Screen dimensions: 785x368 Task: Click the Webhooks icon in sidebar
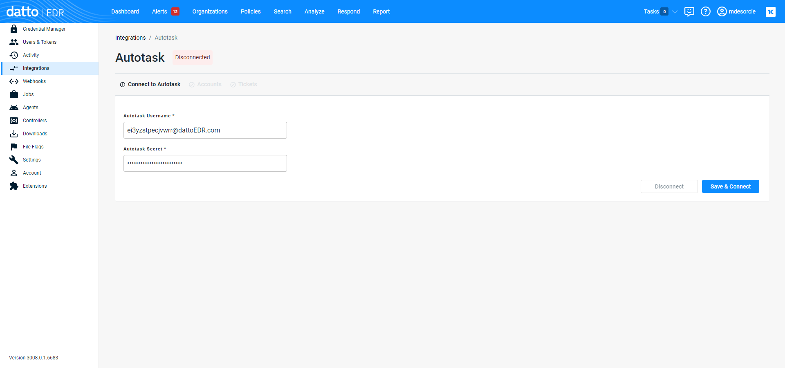pyautogui.click(x=14, y=81)
